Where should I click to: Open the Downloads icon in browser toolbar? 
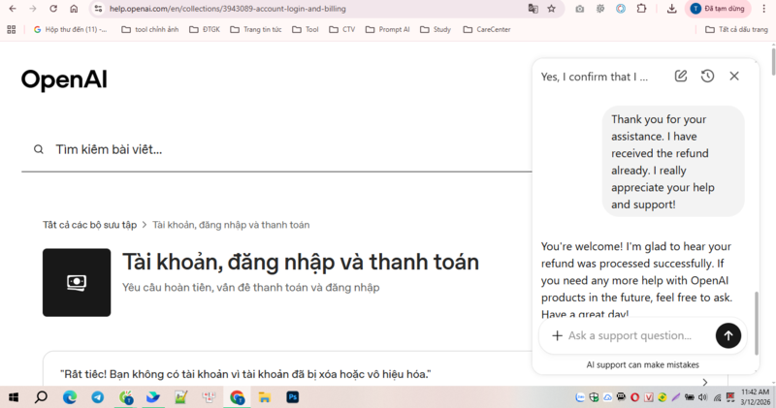(671, 9)
